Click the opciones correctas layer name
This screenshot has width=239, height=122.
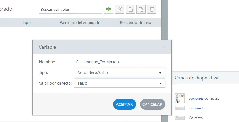[x=204, y=98]
